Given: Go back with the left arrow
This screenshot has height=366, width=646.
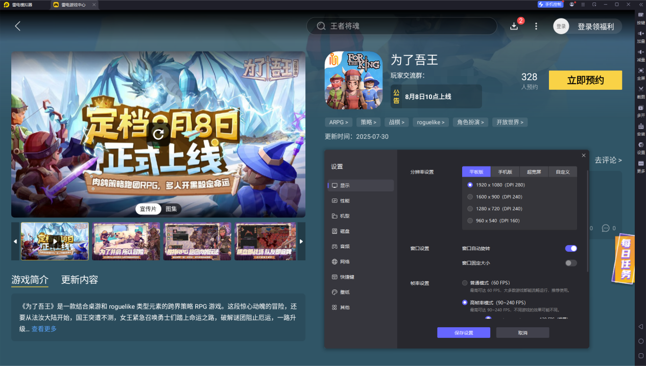Looking at the screenshot, I should click(18, 26).
